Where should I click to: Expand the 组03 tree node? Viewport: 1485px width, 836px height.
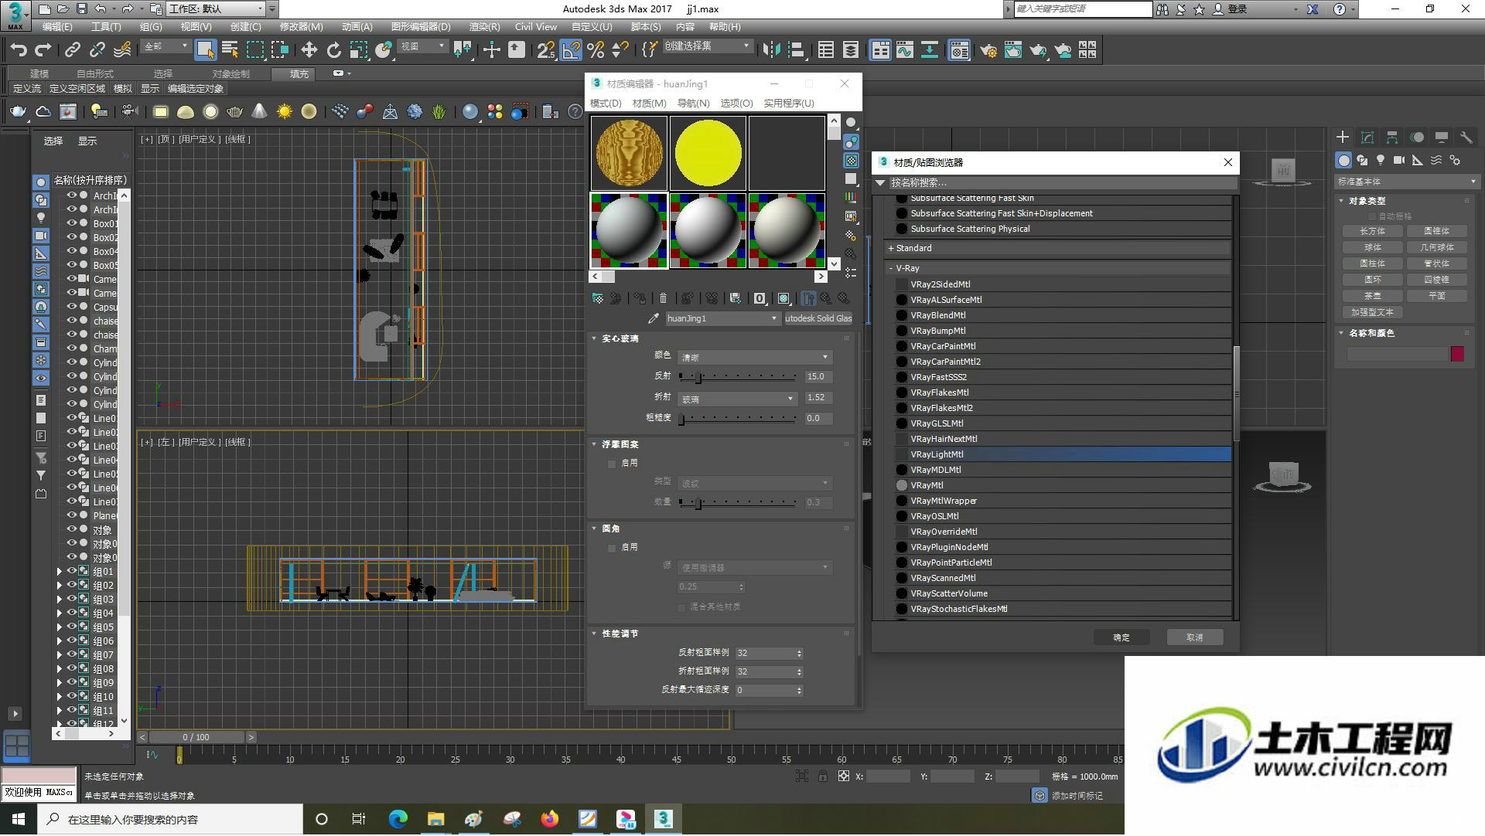coord(60,600)
